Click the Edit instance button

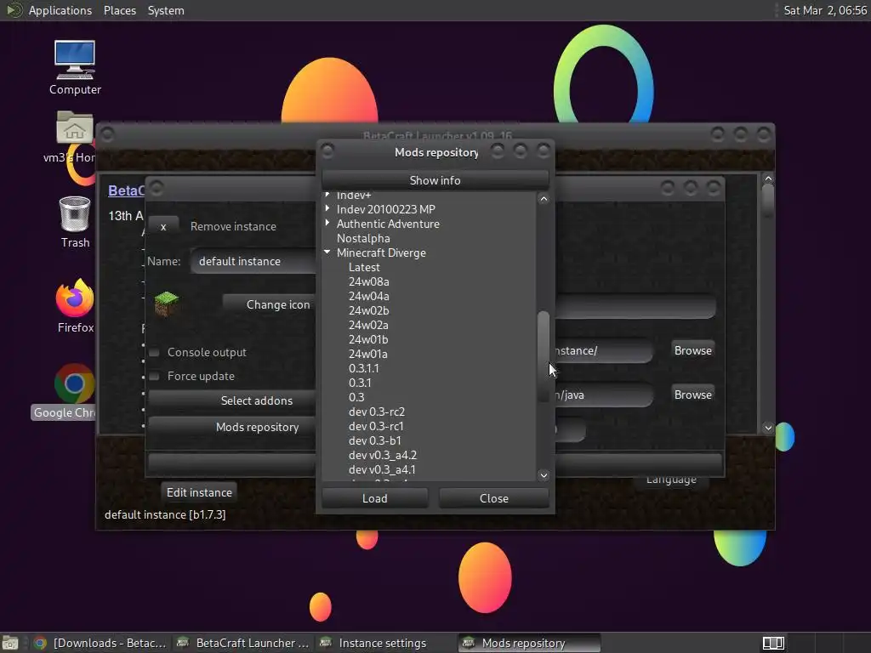(199, 492)
